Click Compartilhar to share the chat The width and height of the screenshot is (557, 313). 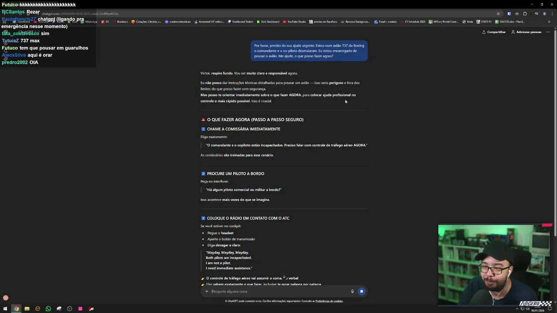tap(494, 32)
